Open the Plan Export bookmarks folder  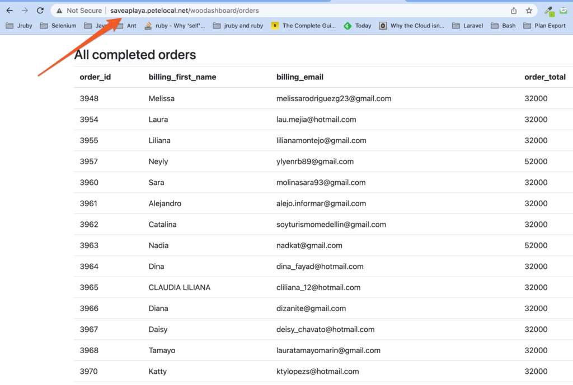click(544, 26)
